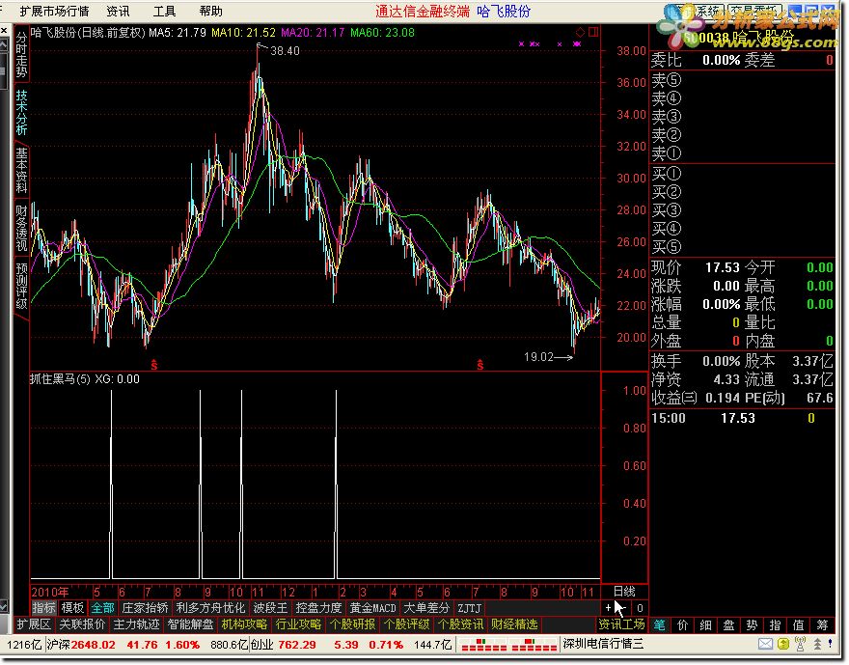Viewport: 849px width, 665px height.
Task: Open the 智能解盘 button
Action: (x=190, y=624)
